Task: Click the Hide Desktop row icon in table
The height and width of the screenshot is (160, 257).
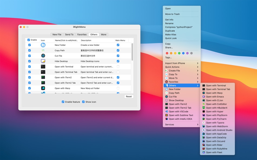Action: point(43,61)
